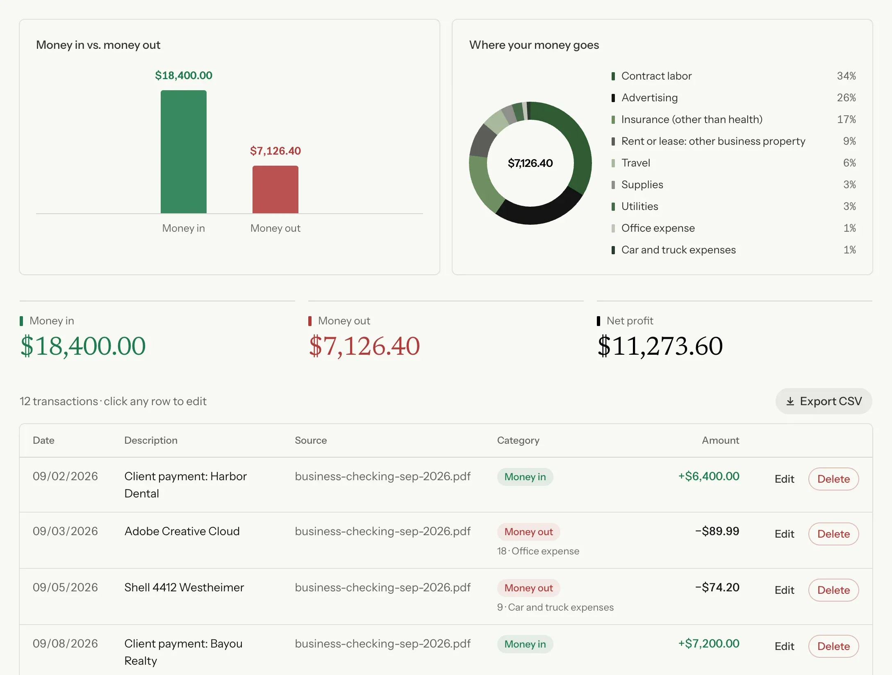Image resolution: width=892 pixels, height=675 pixels.
Task: Click the download icon in Export CSV
Action: [x=790, y=401]
